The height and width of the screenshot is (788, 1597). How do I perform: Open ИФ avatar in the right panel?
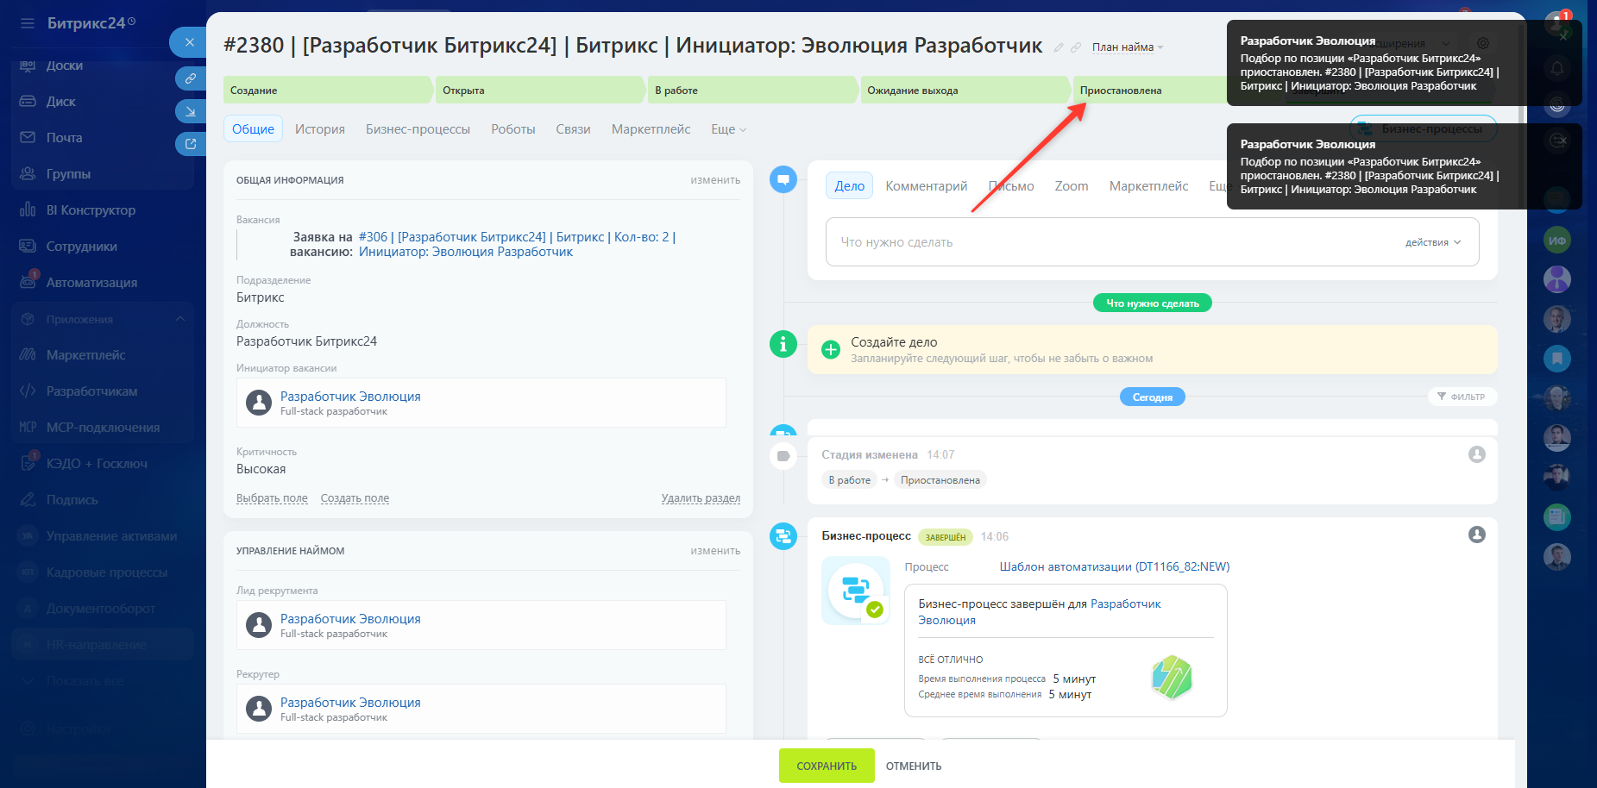(x=1557, y=241)
